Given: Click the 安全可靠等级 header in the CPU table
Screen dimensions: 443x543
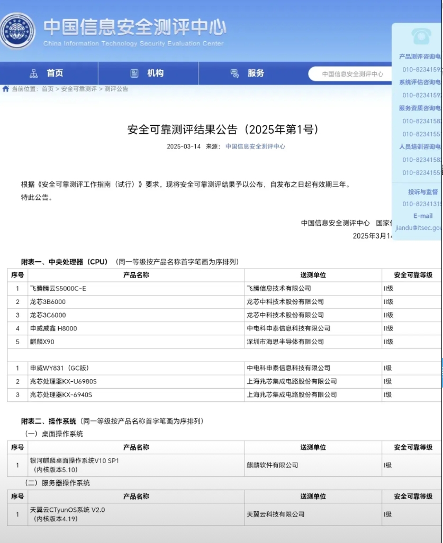Looking at the screenshot, I should [x=413, y=275].
